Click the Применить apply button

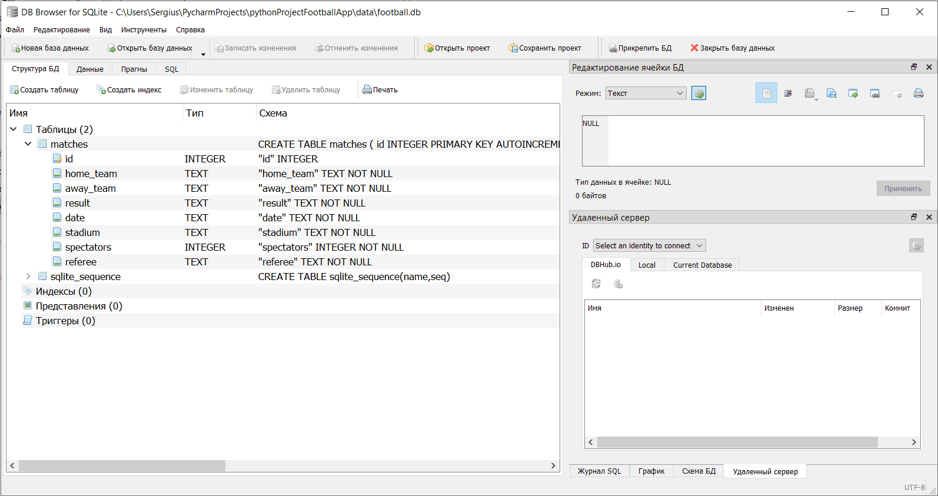903,188
